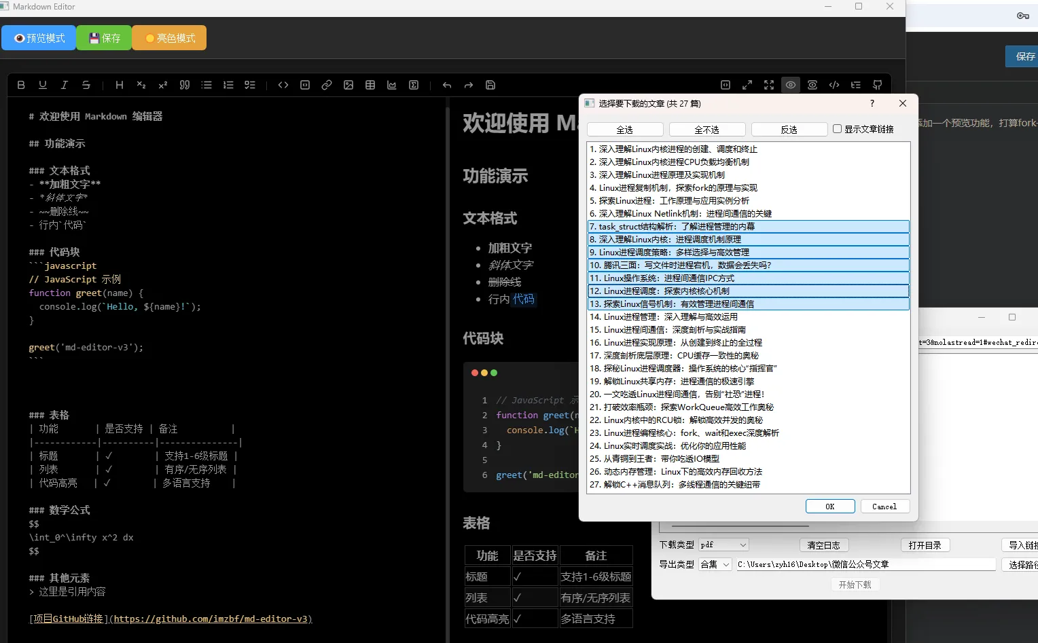The height and width of the screenshot is (643, 1038).
Task: Click the math formula (sigma) icon
Action: click(x=414, y=85)
